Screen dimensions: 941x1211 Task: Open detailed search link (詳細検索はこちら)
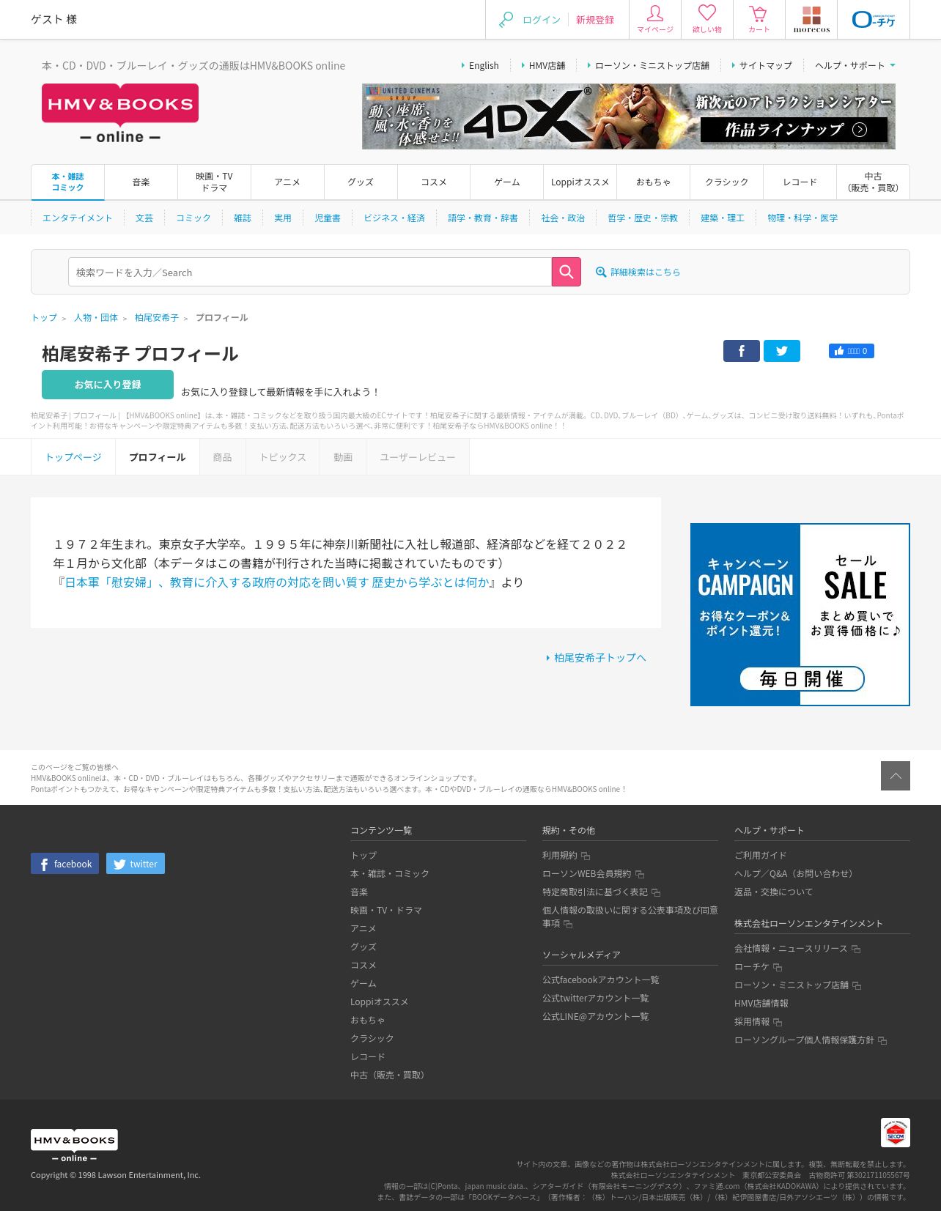pos(638,272)
